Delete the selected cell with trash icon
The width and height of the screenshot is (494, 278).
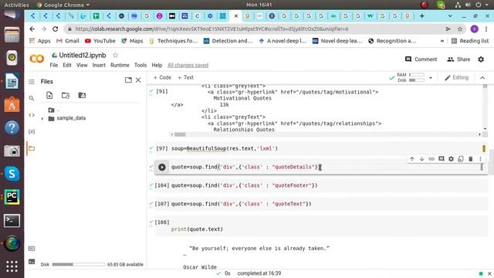(471, 159)
